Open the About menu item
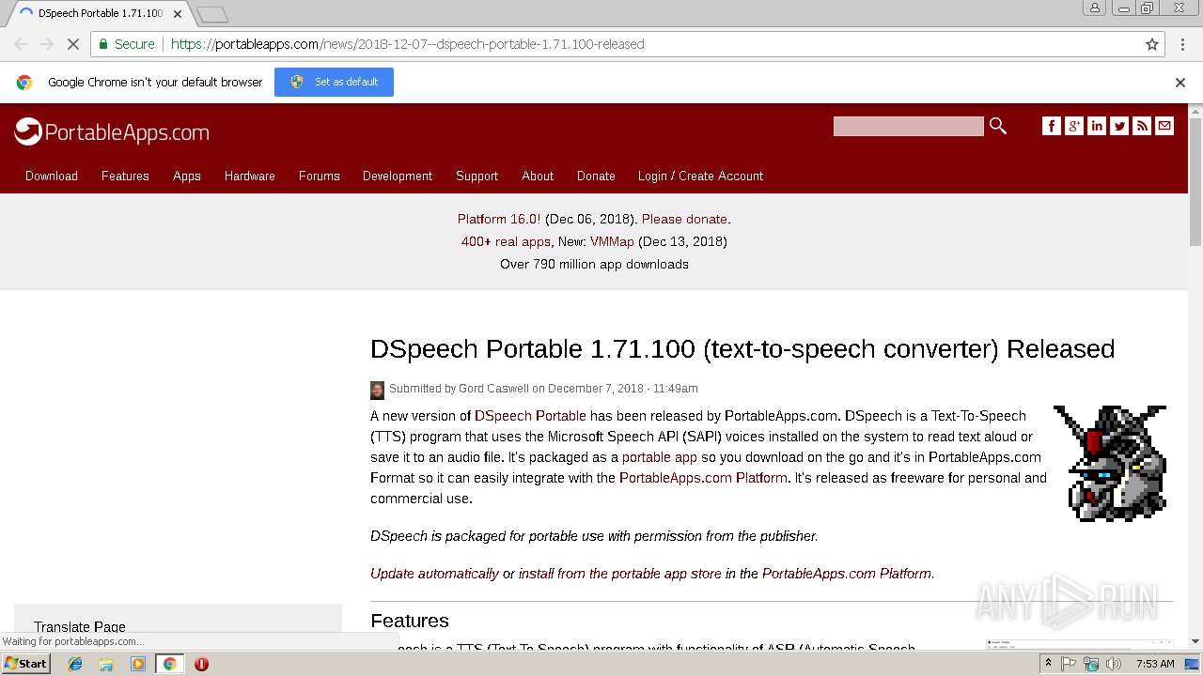Viewport: 1203px width, 676px height. pyautogui.click(x=538, y=176)
